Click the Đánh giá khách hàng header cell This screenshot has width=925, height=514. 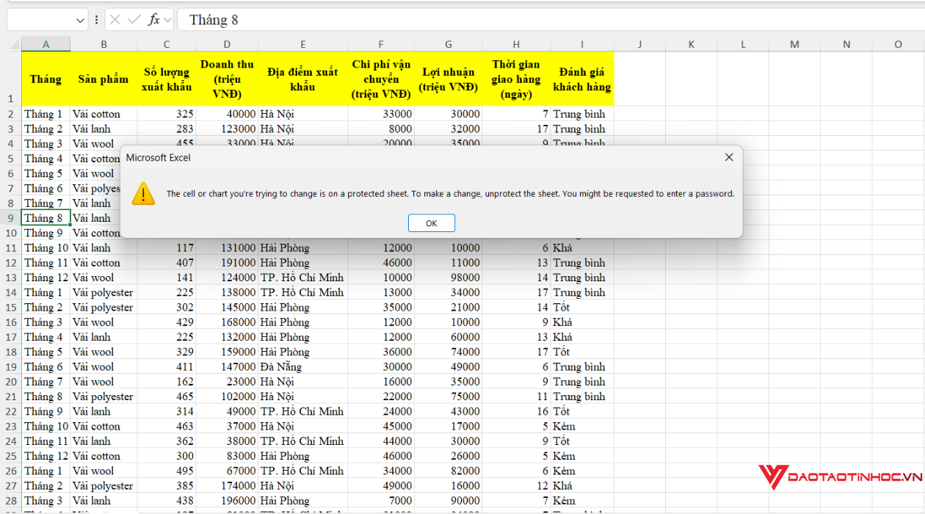[x=581, y=79]
